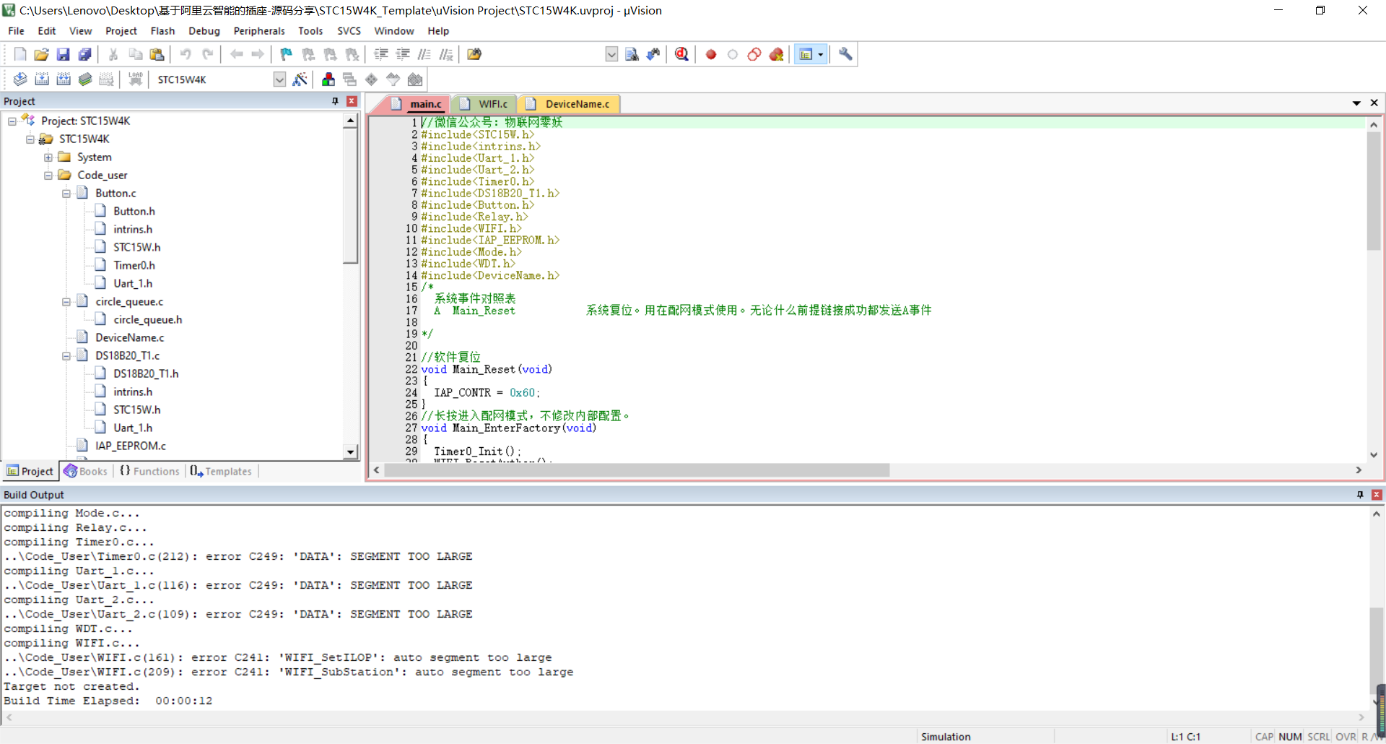The image size is (1386, 744).
Task: Click the Paste toolbar icon
Action: (x=157, y=54)
